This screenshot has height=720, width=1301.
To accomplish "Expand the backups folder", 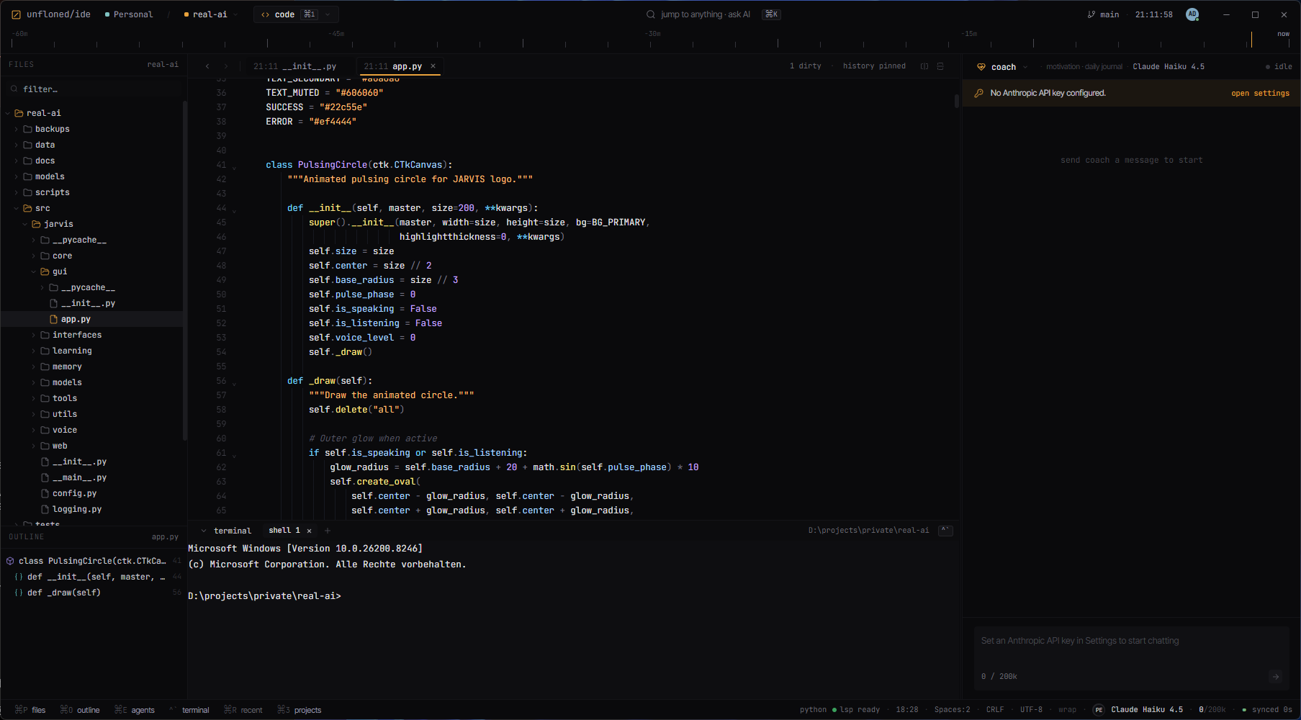I will coord(17,129).
